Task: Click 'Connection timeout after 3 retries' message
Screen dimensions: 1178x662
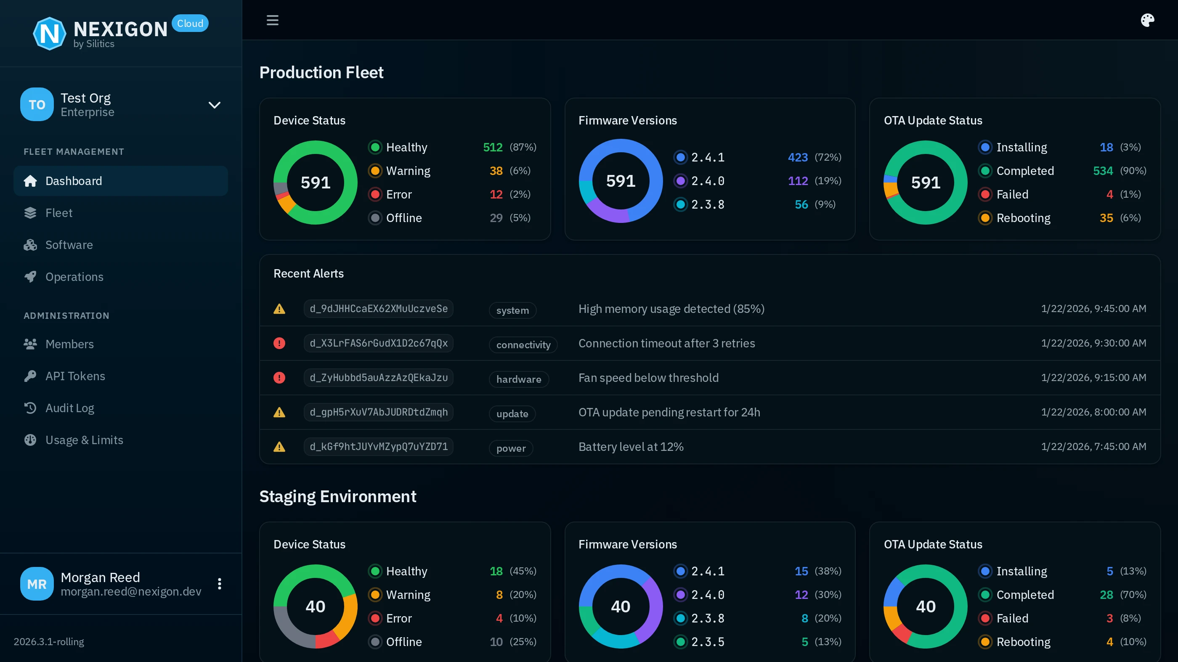Action: 667,343
